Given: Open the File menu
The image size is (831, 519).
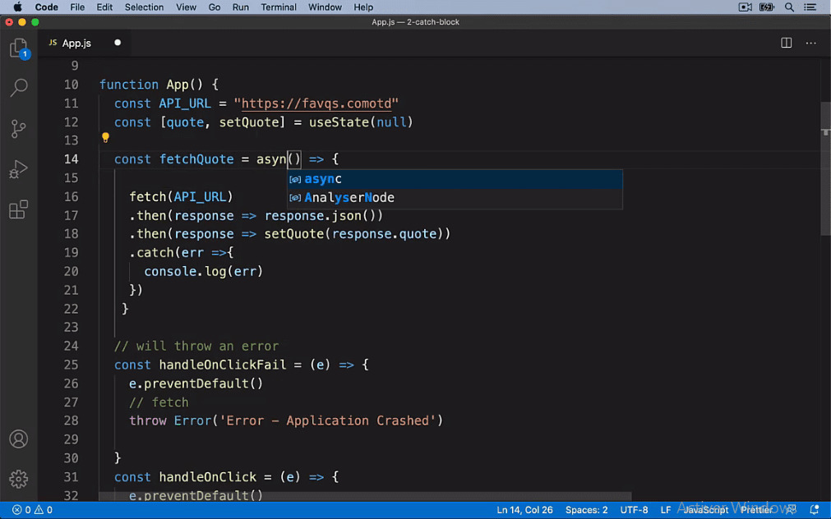Looking at the screenshot, I should tap(77, 7).
